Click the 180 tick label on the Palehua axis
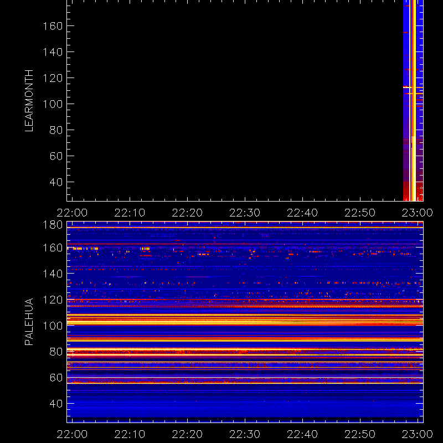Viewport: 443px width, 443px height. point(53,225)
